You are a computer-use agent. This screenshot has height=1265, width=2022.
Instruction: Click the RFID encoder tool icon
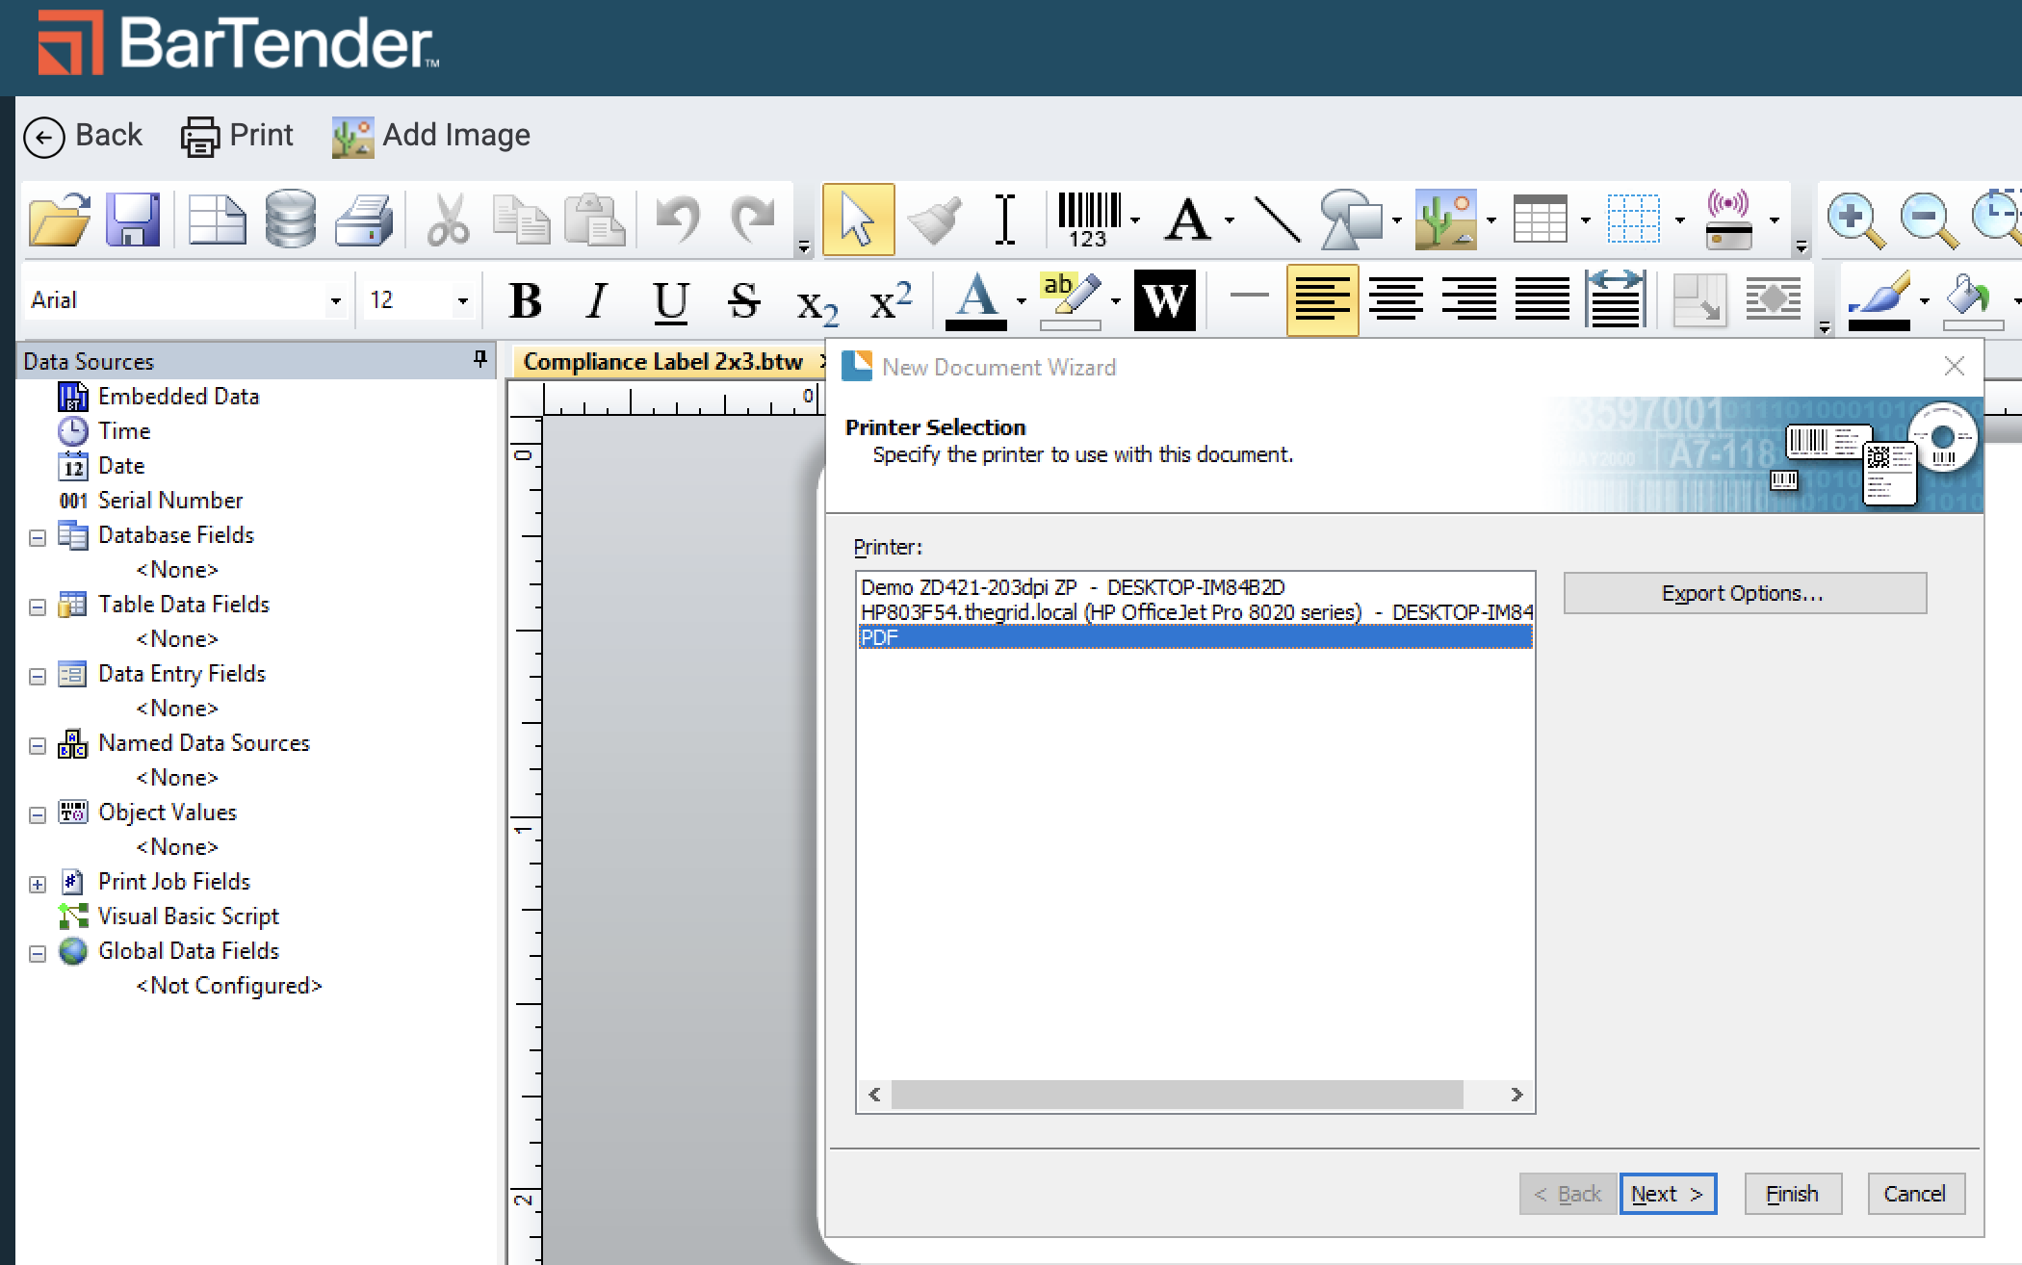coord(1728,219)
